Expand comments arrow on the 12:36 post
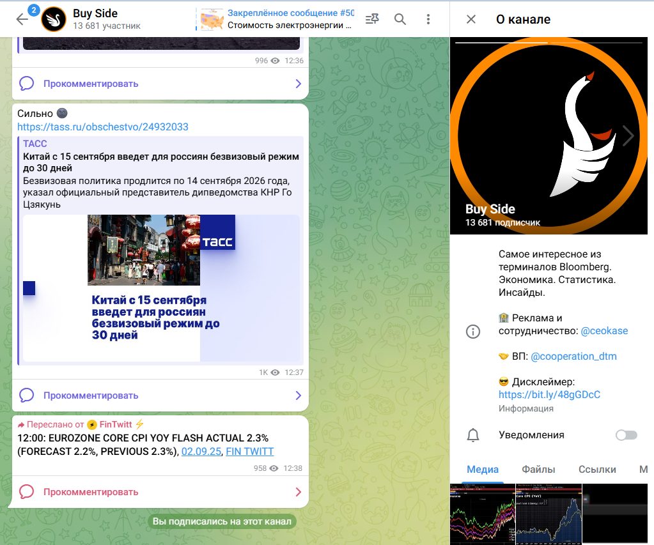The image size is (654, 545). 298,84
